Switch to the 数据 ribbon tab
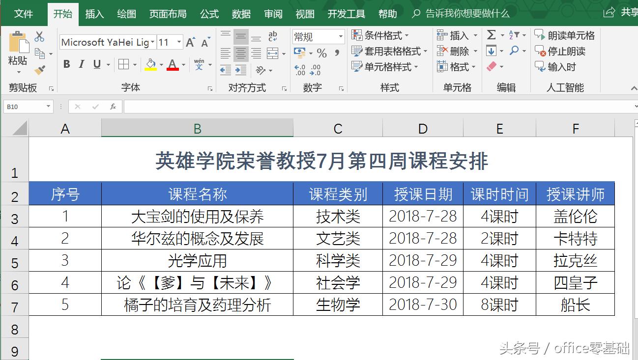Image resolution: width=638 pixels, height=360 pixels. 241,14
